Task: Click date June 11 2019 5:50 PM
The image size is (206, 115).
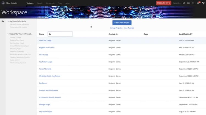Action: (x=186, y=40)
